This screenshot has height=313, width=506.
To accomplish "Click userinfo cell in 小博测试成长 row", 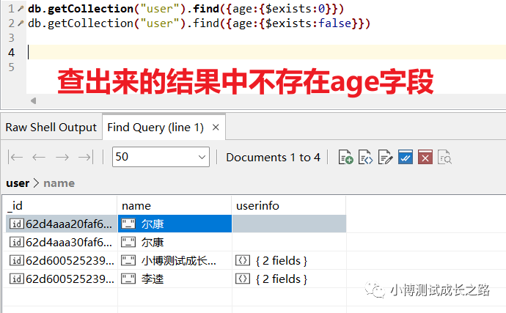I will (x=289, y=260).
